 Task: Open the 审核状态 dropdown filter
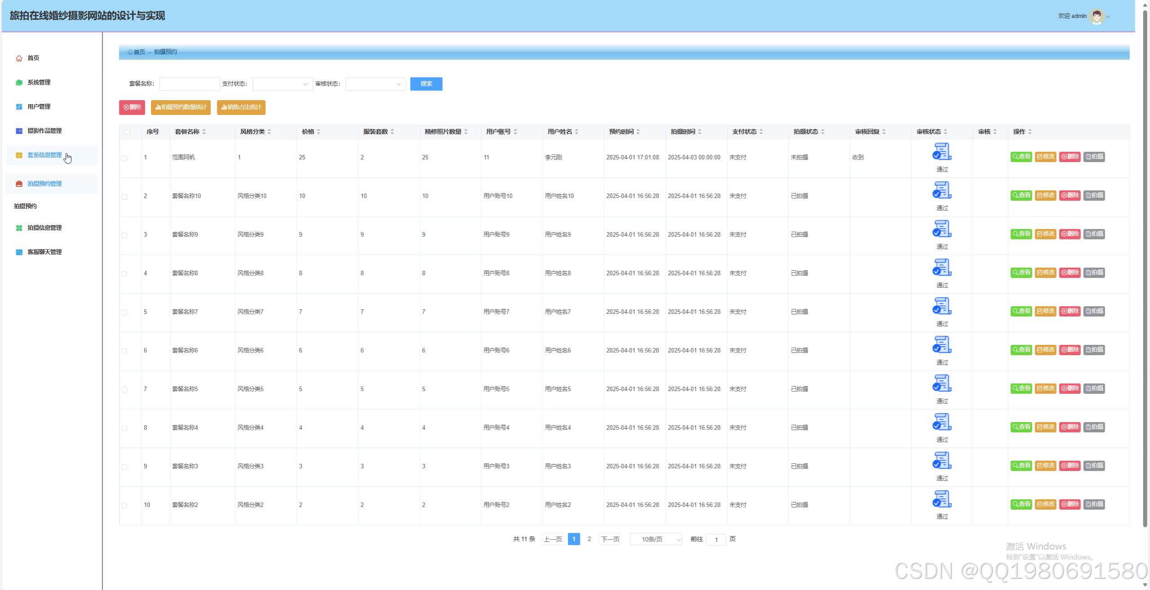pos(375,84)
